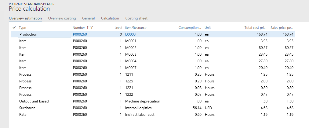Click the filter icon on Number column
The width and height of the screenshot is (309, 128).
pyautogui.click(x=91, y=27)
